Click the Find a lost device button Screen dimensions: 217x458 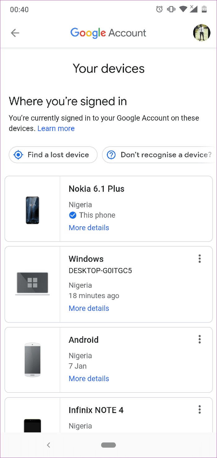(x=53, y=155)
